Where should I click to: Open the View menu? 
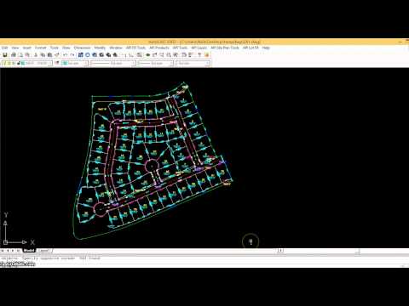tap(15, 48)
